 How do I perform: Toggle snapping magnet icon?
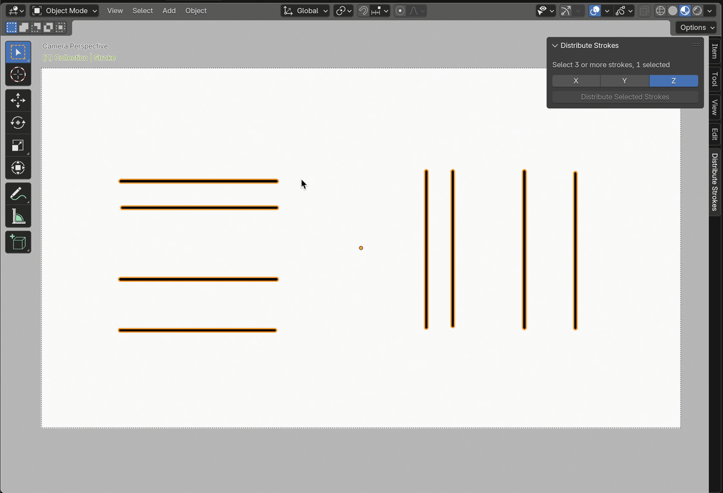click(364, 11)
